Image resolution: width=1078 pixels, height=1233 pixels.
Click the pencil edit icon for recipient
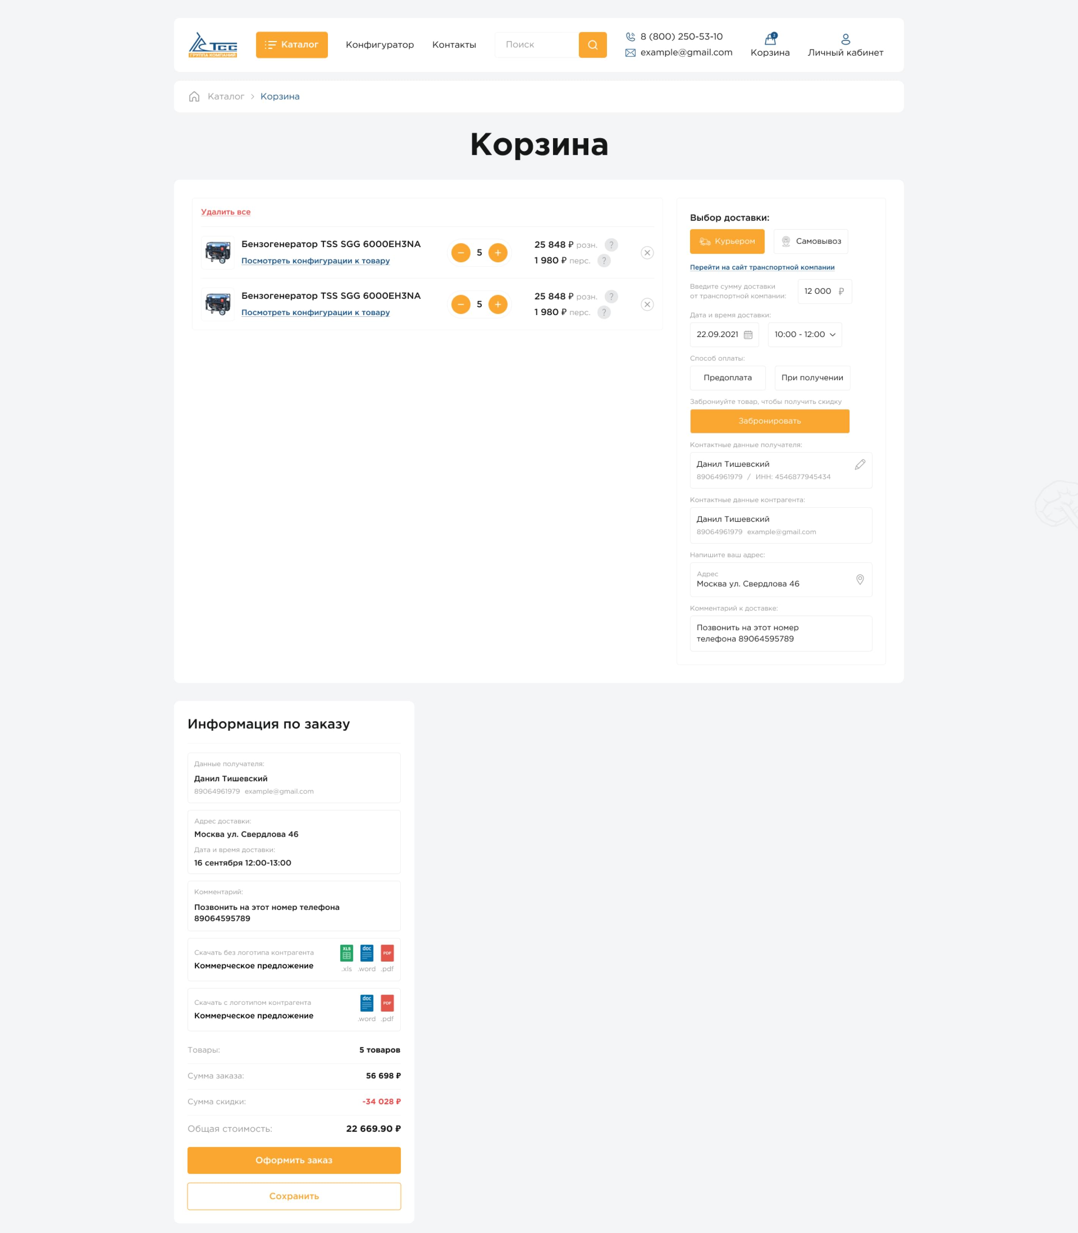860,464
